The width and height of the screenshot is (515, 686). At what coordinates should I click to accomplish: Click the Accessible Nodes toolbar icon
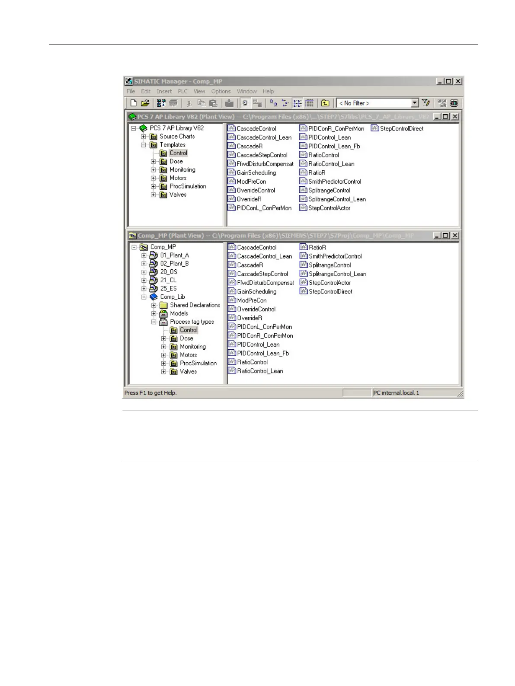(x=161, y=103)
